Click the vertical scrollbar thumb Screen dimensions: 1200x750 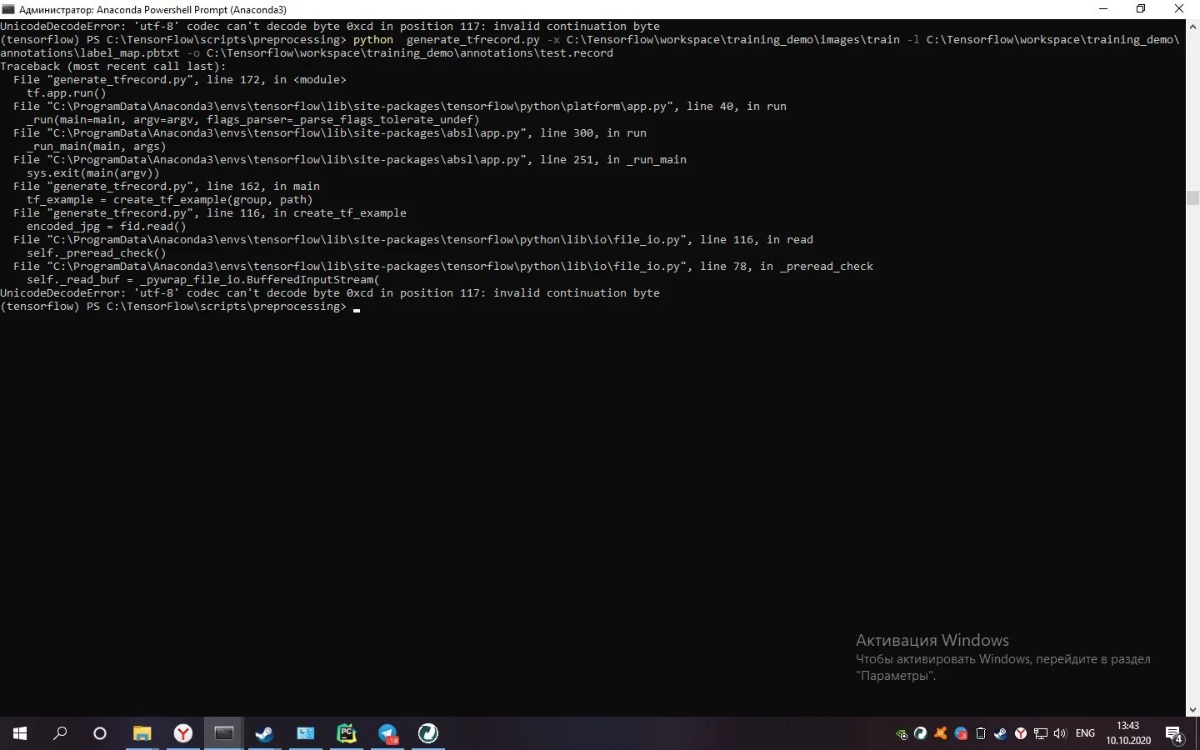click(x=1192, y=197)
